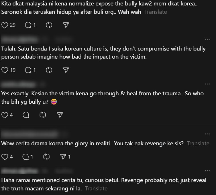Screen dimensions: 216x195
Task: Repost the comment with 29 likes
Action: pos(49,25)
